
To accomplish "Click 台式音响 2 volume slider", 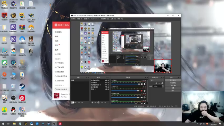I will pyautogui.click(x=125, y=91).
